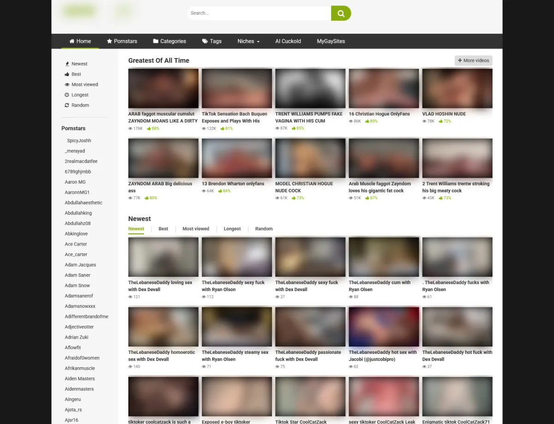
Task: Click the star icon next to Pornstars
Action: [x=109, y=41]
